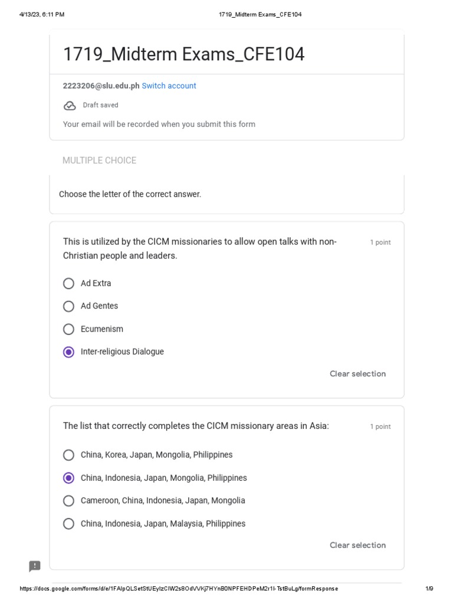Click the Choose the letter instruction text
Image resolution: width=453 pixels, height=604 pixels.
pos(130,195)
